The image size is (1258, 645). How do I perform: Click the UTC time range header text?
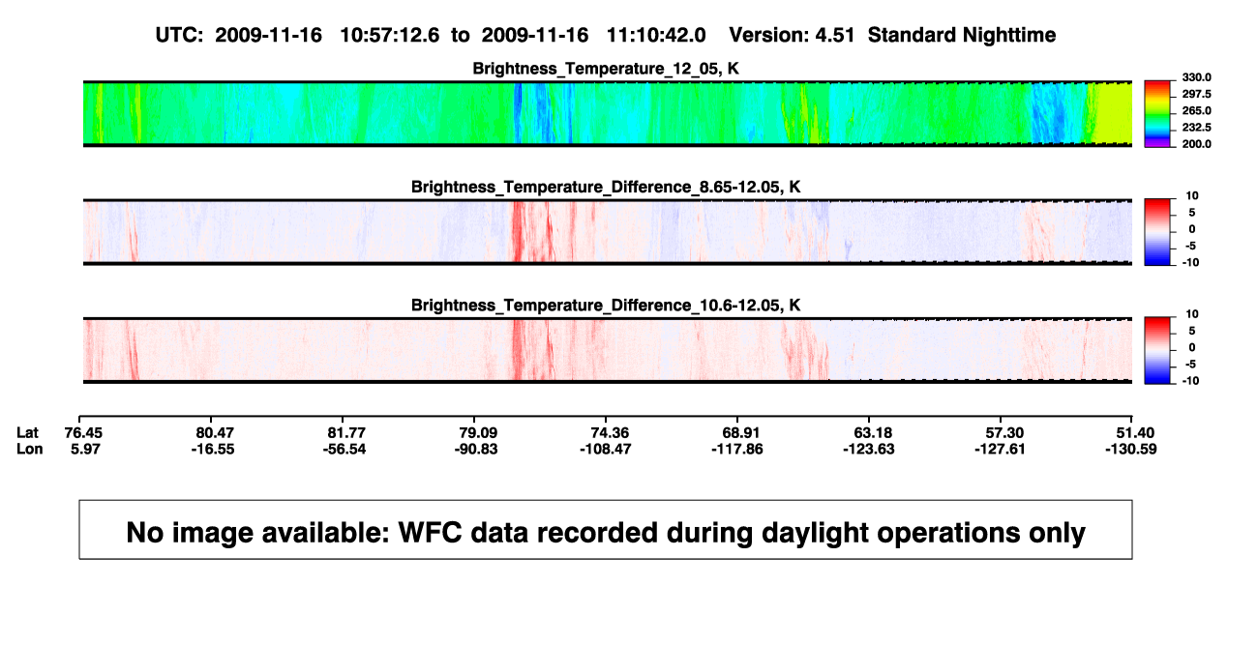(x=430, y=35)
